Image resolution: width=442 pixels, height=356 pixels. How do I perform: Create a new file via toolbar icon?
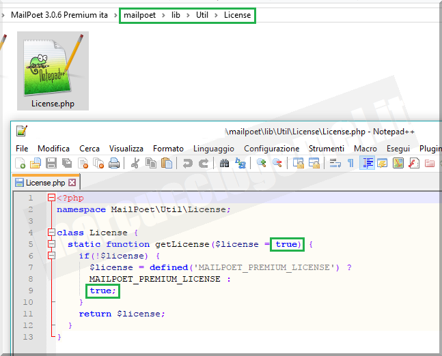(20, 163)
